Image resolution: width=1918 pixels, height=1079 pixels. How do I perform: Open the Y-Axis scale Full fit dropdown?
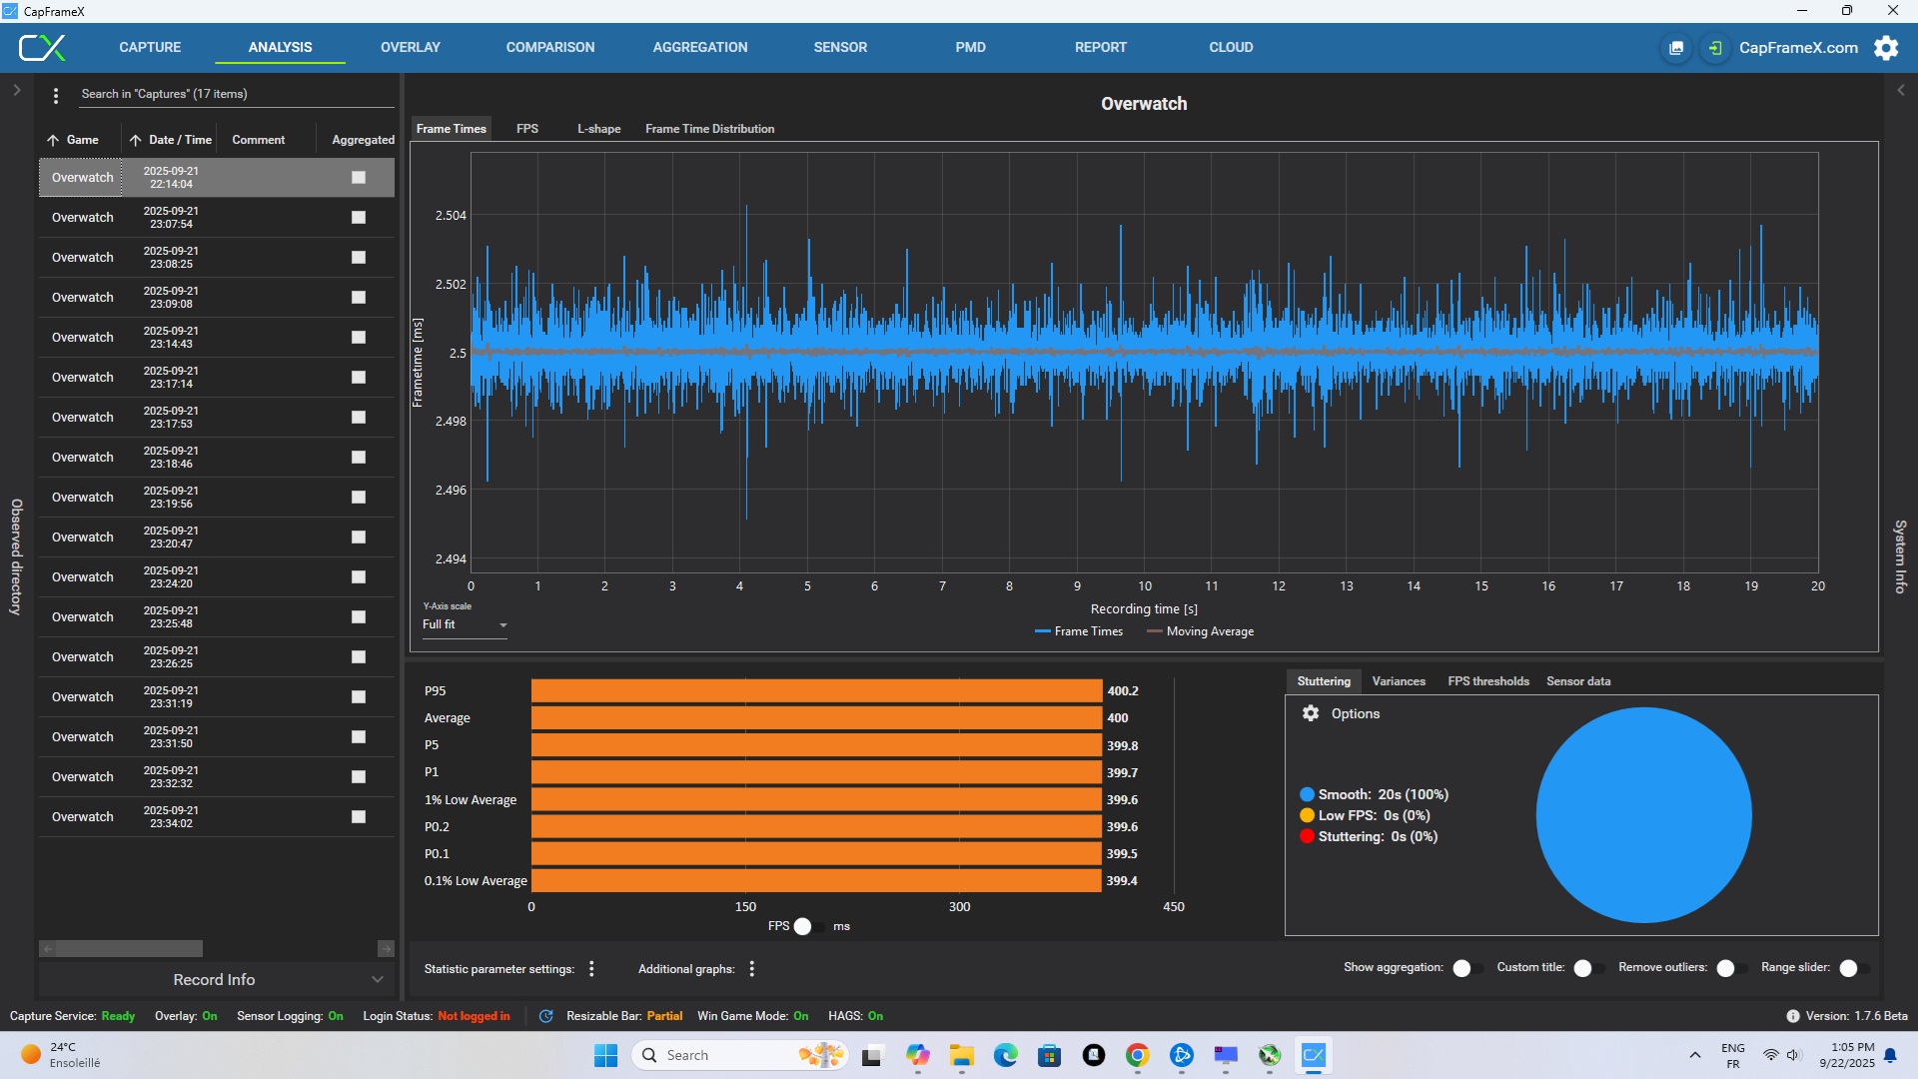point(465,625)
